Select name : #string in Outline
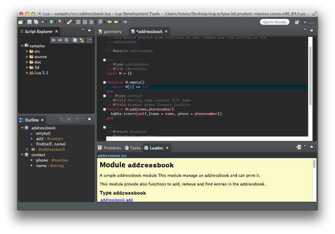Viewport: 335px width, 234px height. (x=50, y=166)
